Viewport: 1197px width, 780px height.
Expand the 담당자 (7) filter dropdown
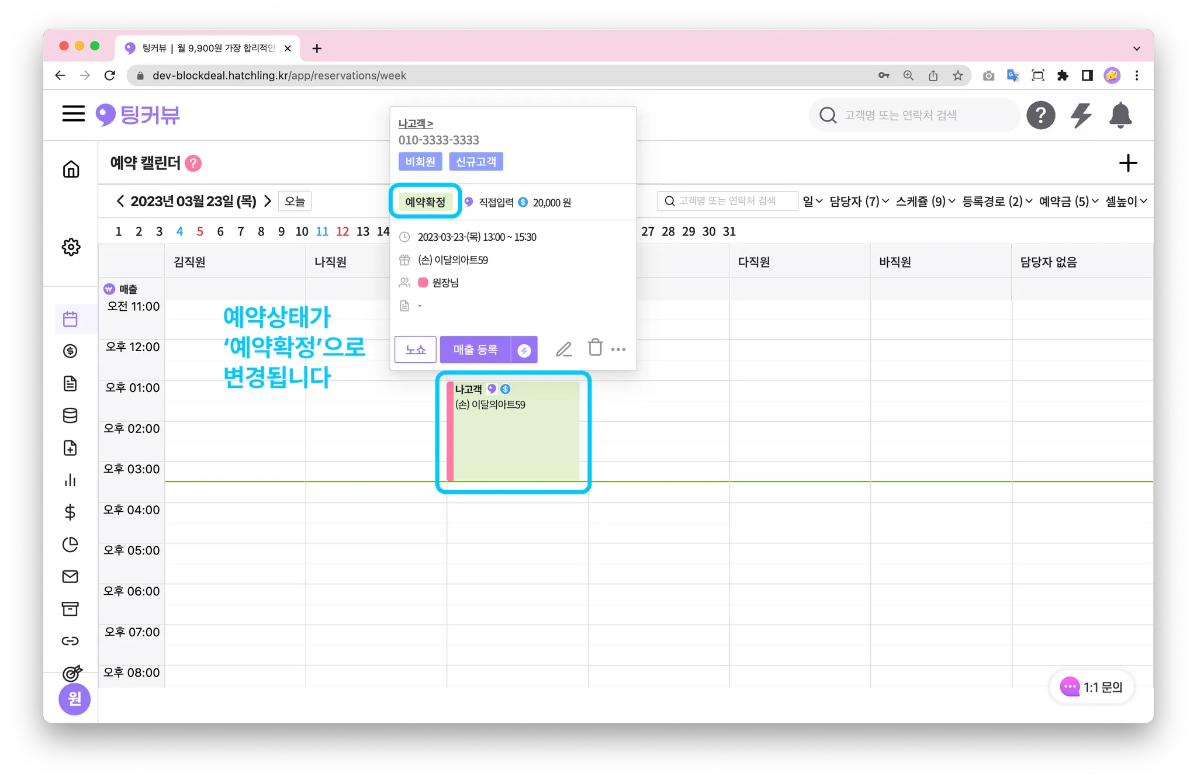pyautogui.click(x=859, y=201)
